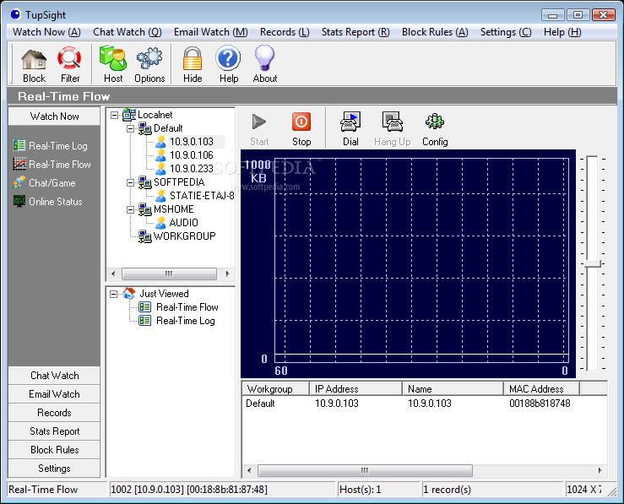Open Real-Time Log under Just Viewed
The width and height of the screenshot is (624, 504).
pos(186,321)
